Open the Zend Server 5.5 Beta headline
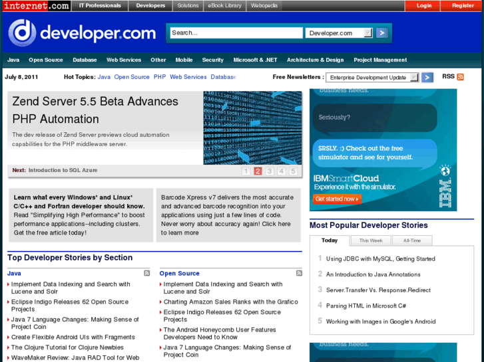The image size is (484, 362). 95,110
